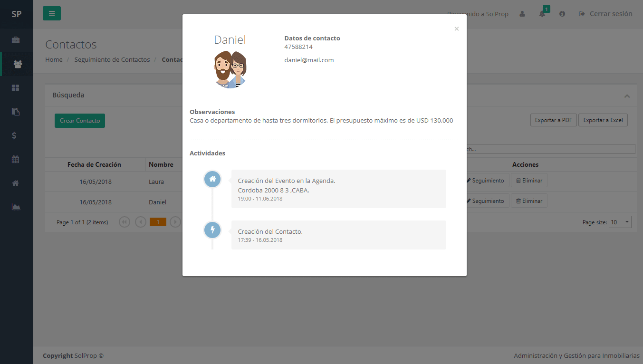
Task: Go to the home properties sidebar icon
Action: [x=16, y=183]
